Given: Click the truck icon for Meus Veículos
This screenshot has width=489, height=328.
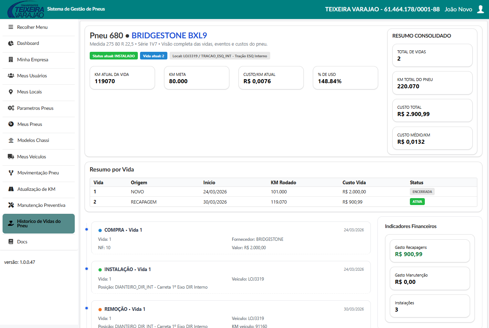Looking at the screenshot, I should point(11,157).
